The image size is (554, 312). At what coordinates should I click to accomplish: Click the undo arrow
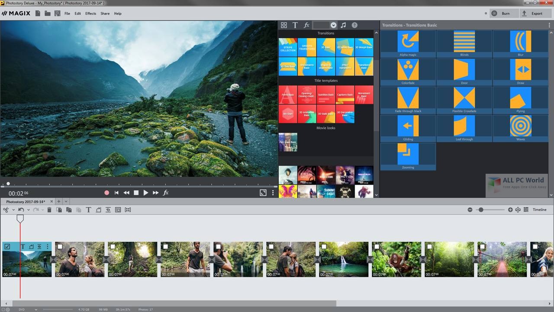21,210
